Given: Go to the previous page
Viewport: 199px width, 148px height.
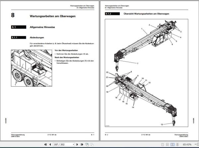Looking at the screenshot, I should coord(50,144).
